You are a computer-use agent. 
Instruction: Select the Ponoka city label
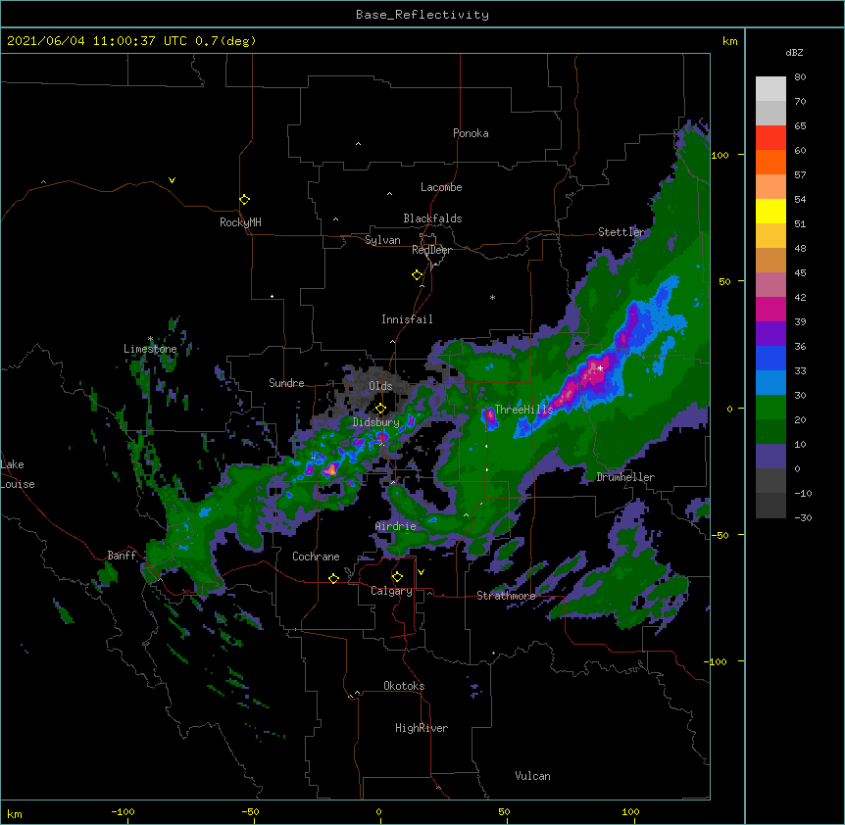click(x=471, y=133)
